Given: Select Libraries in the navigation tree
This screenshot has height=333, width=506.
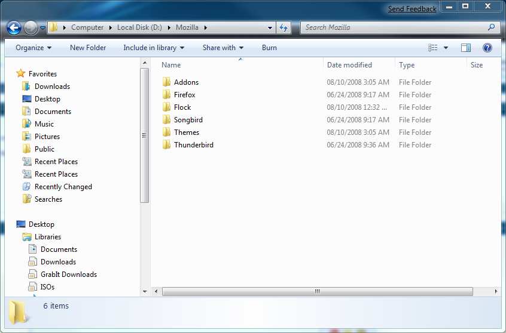Looking at the screenshot, I should tap(47, 237).
